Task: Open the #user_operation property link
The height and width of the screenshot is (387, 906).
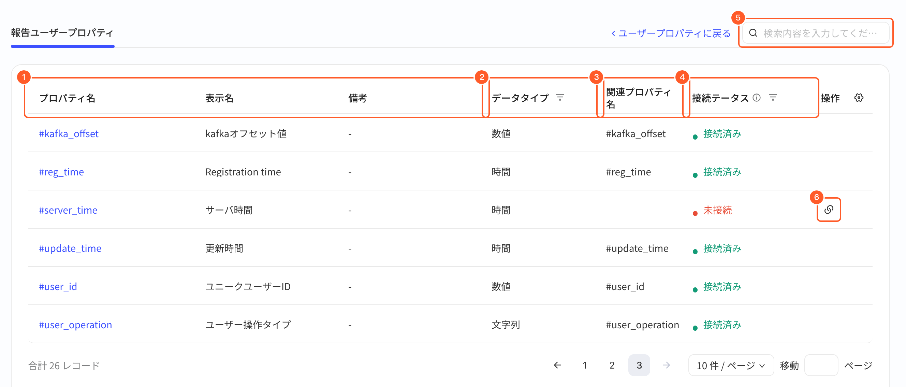Action: click(75, 325)
